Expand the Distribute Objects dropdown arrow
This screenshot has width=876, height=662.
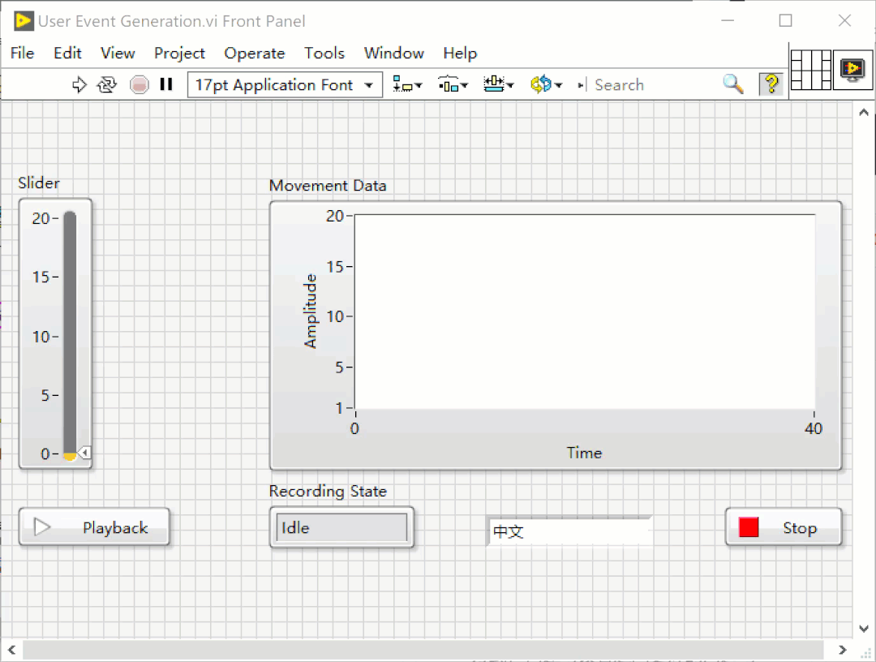tap(465, 84)
